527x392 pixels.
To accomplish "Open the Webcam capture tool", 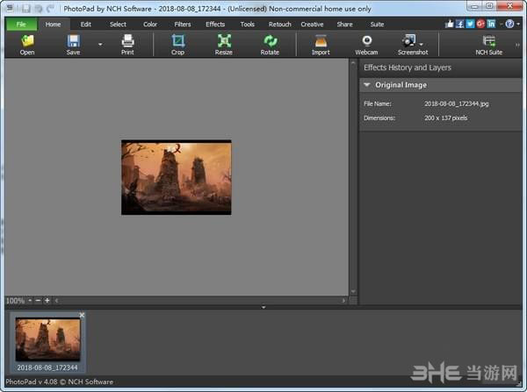I will point(366,40).
